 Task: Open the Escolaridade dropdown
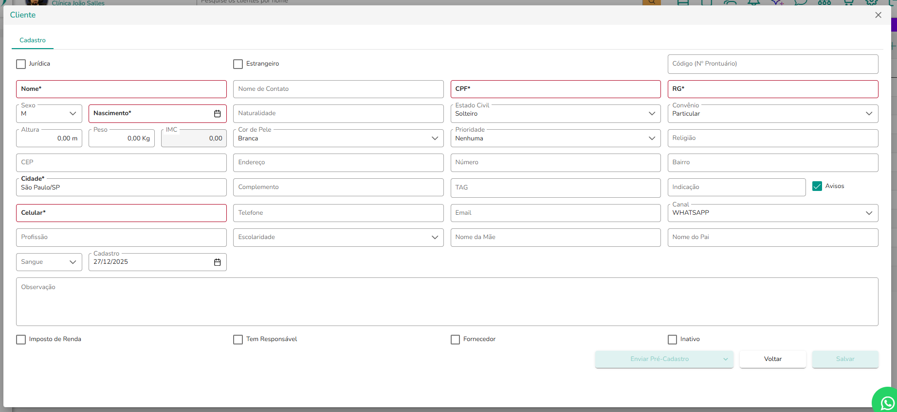click(338, 238)
